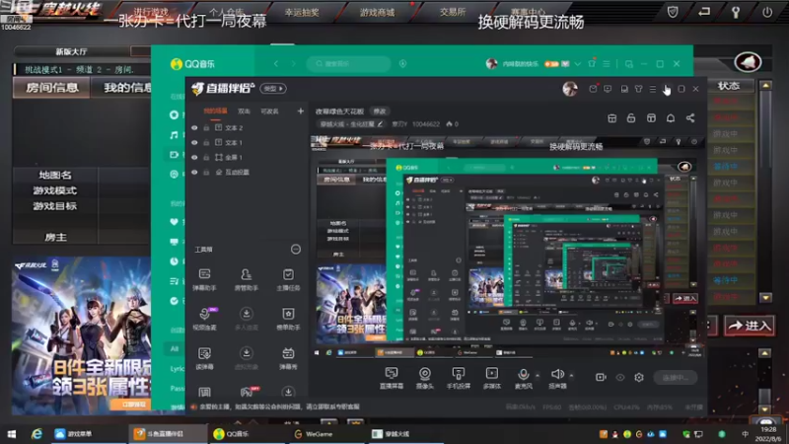Switch to the second scene tab
789x444 pixels.
click(x=244, y=111)
